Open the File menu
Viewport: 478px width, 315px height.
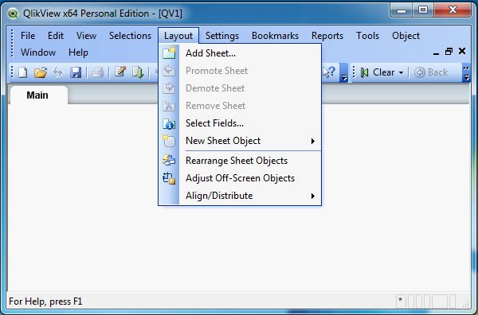coord(28,36)
